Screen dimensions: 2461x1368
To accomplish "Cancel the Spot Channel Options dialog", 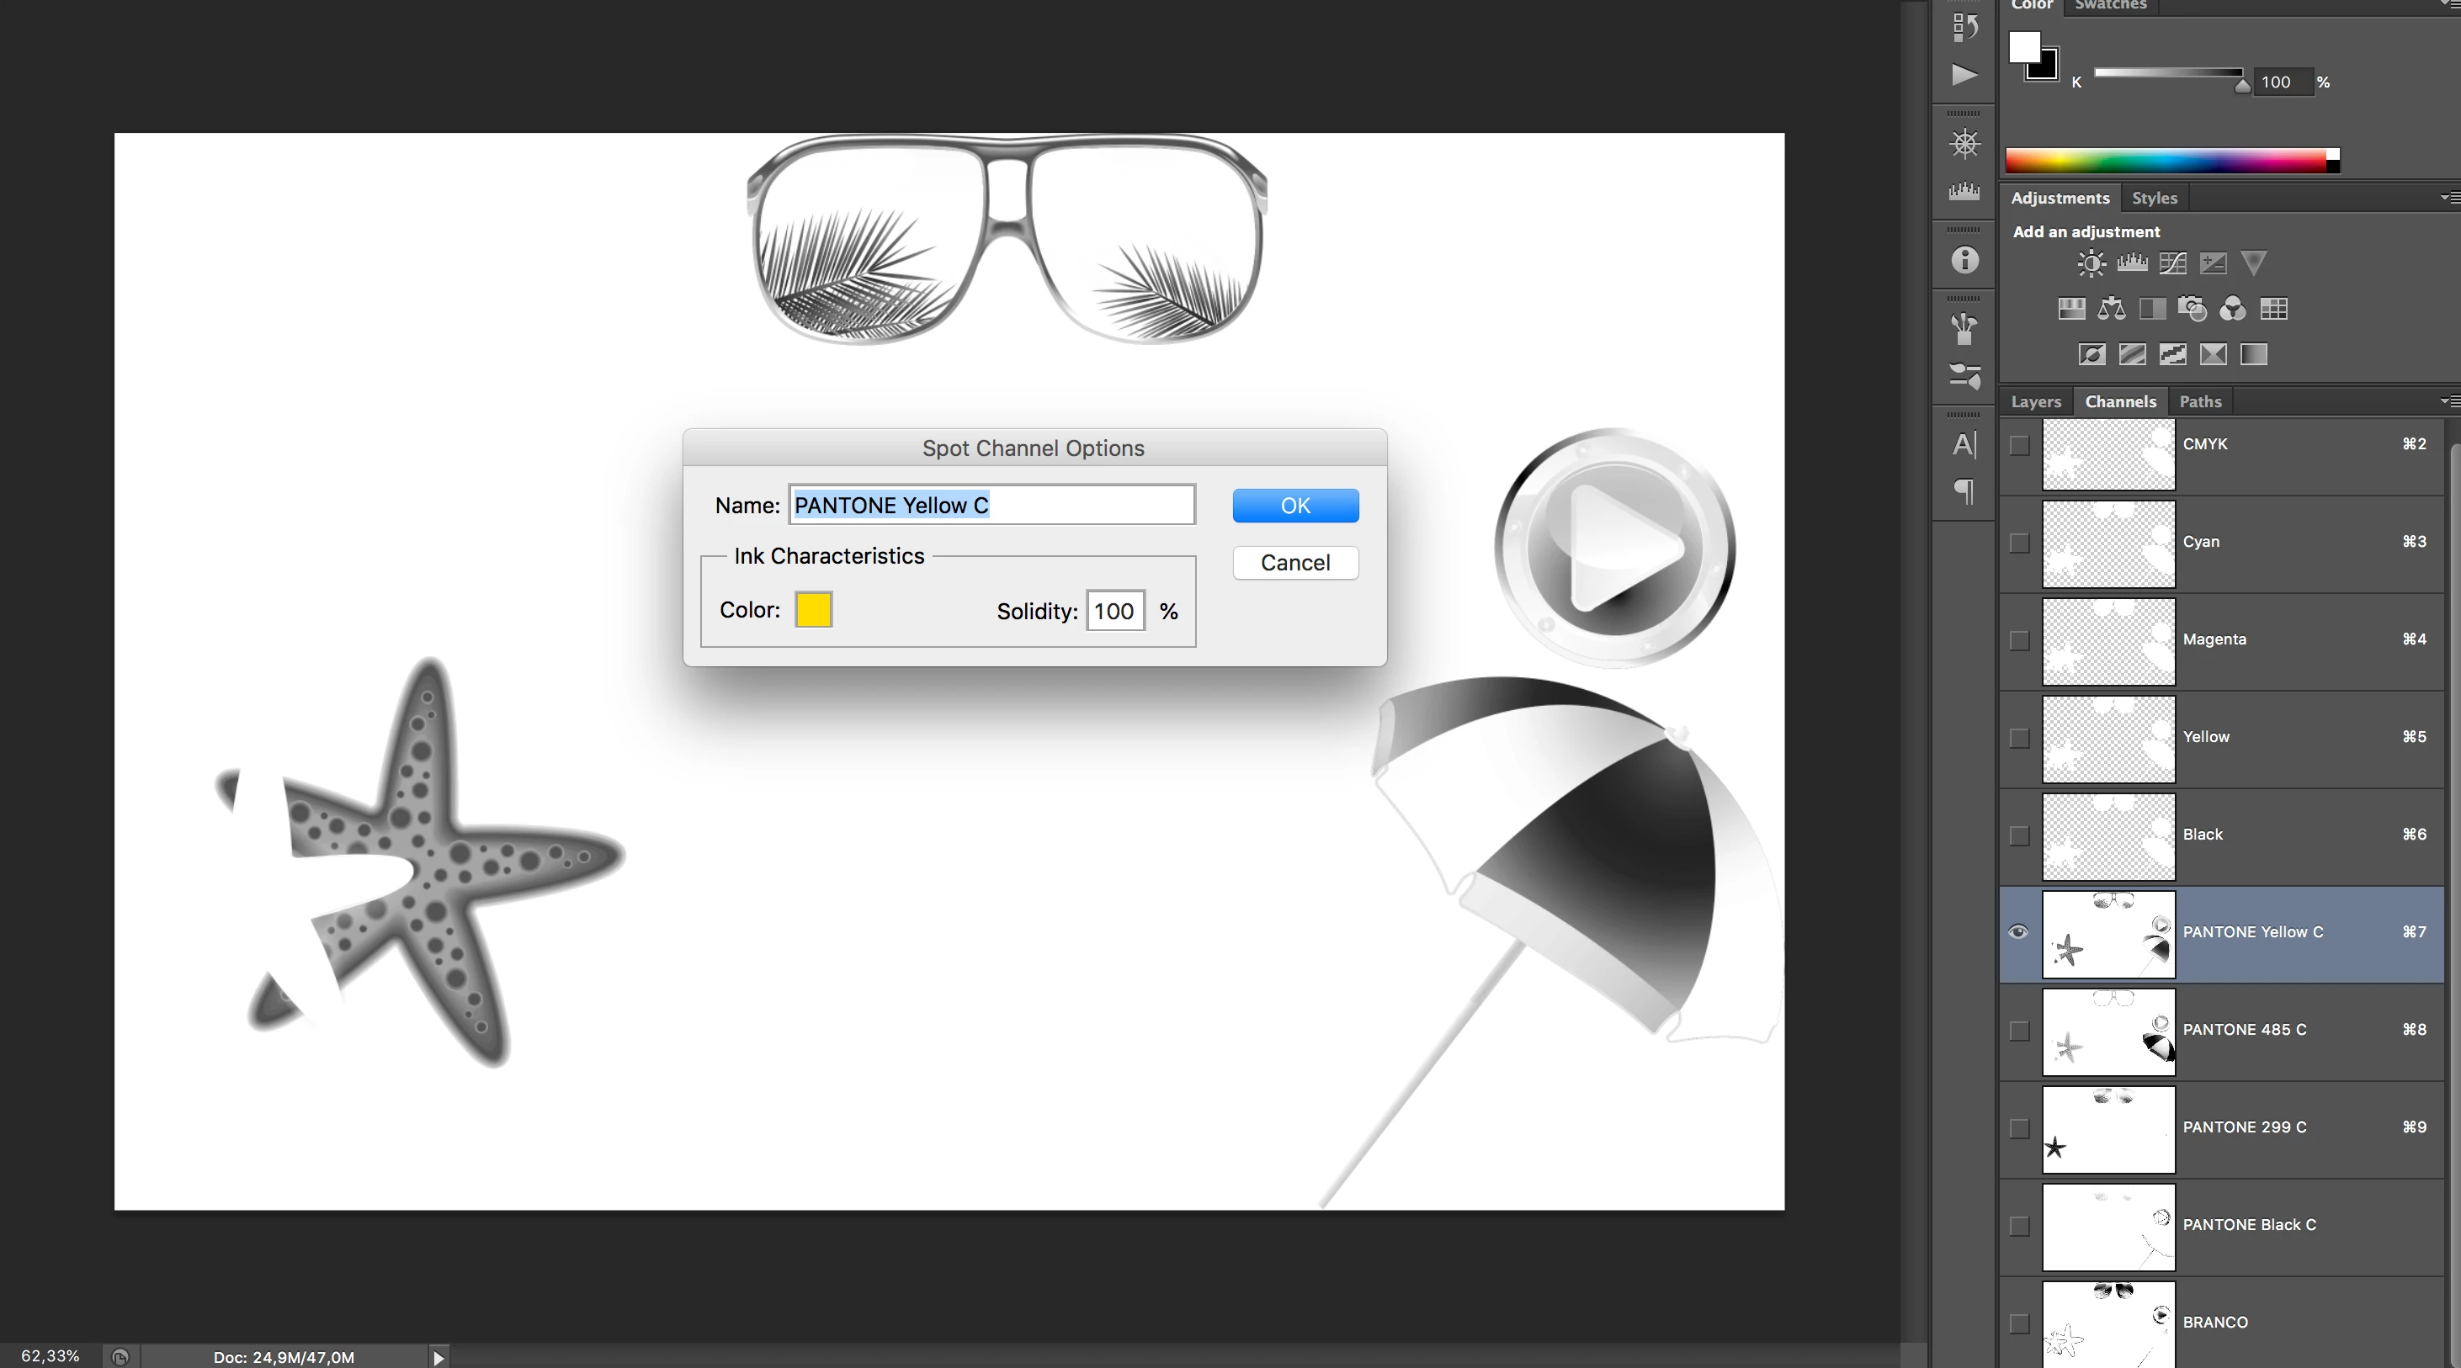I will pyautogui.click(x=1294, y=563).
